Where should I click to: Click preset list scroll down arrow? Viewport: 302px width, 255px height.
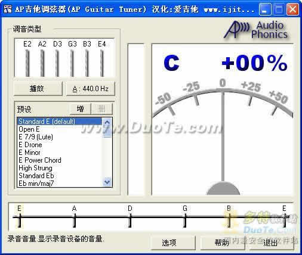(107, 182)
